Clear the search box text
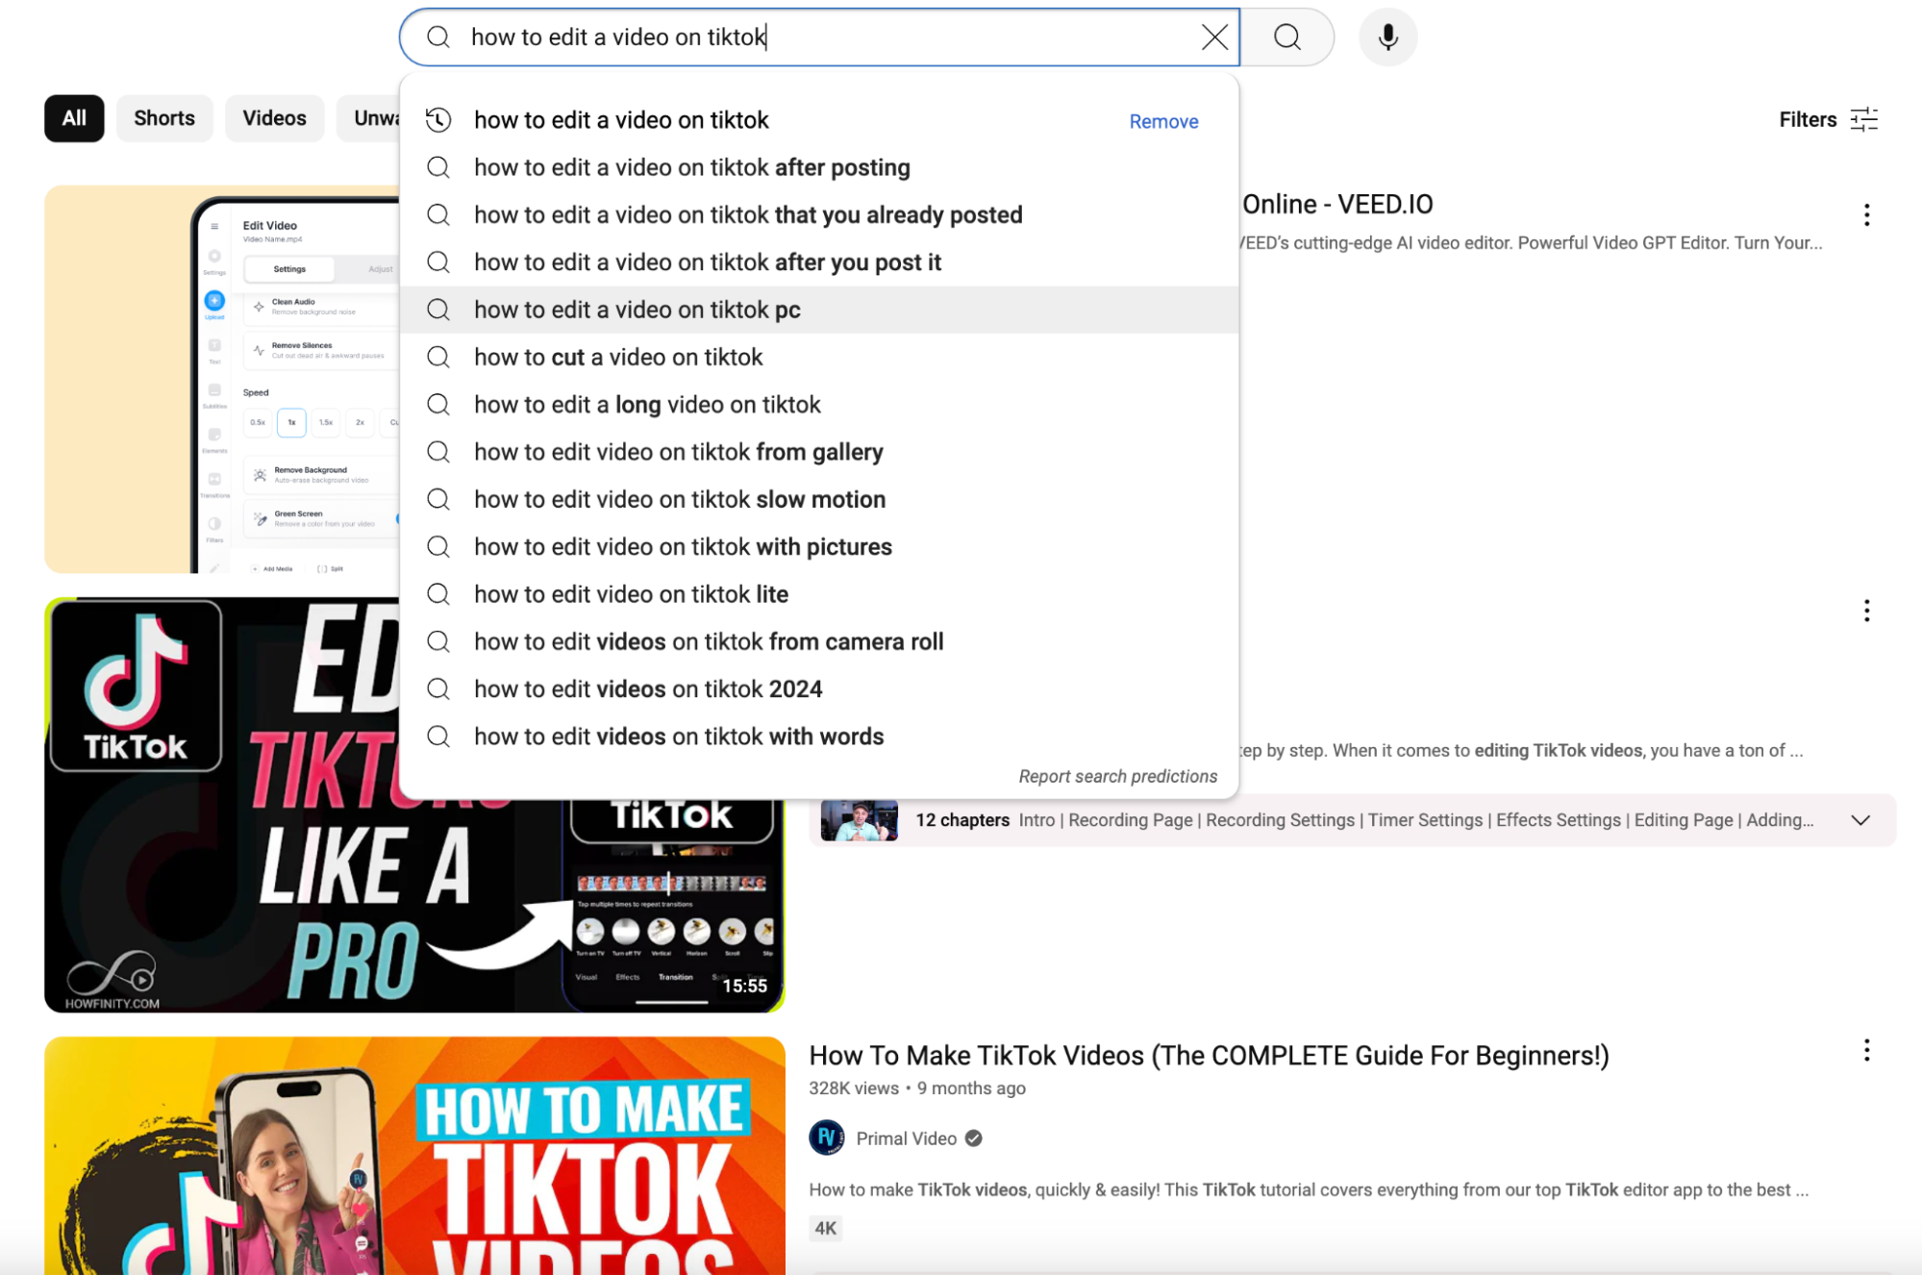1922x1275 pixels. (x=1214, y=37)
